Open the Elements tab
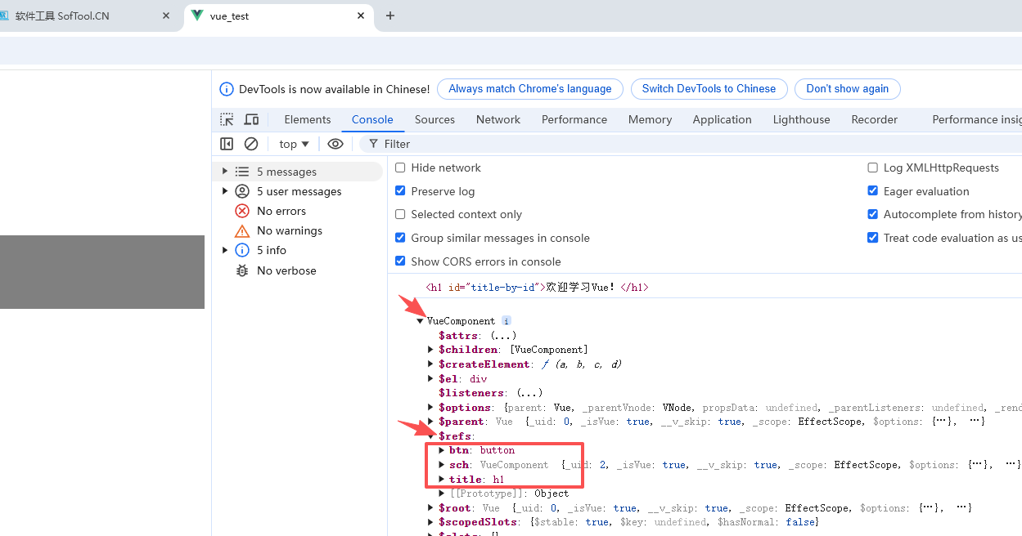Screen dimensions: 1022x536 (x=307, y=119)
